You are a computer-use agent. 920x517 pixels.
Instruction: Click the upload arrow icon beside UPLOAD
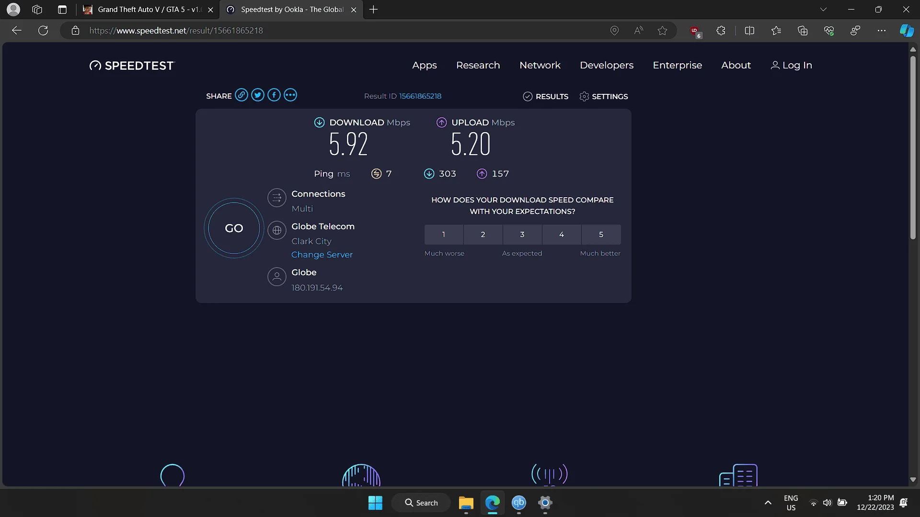(441, 123)
